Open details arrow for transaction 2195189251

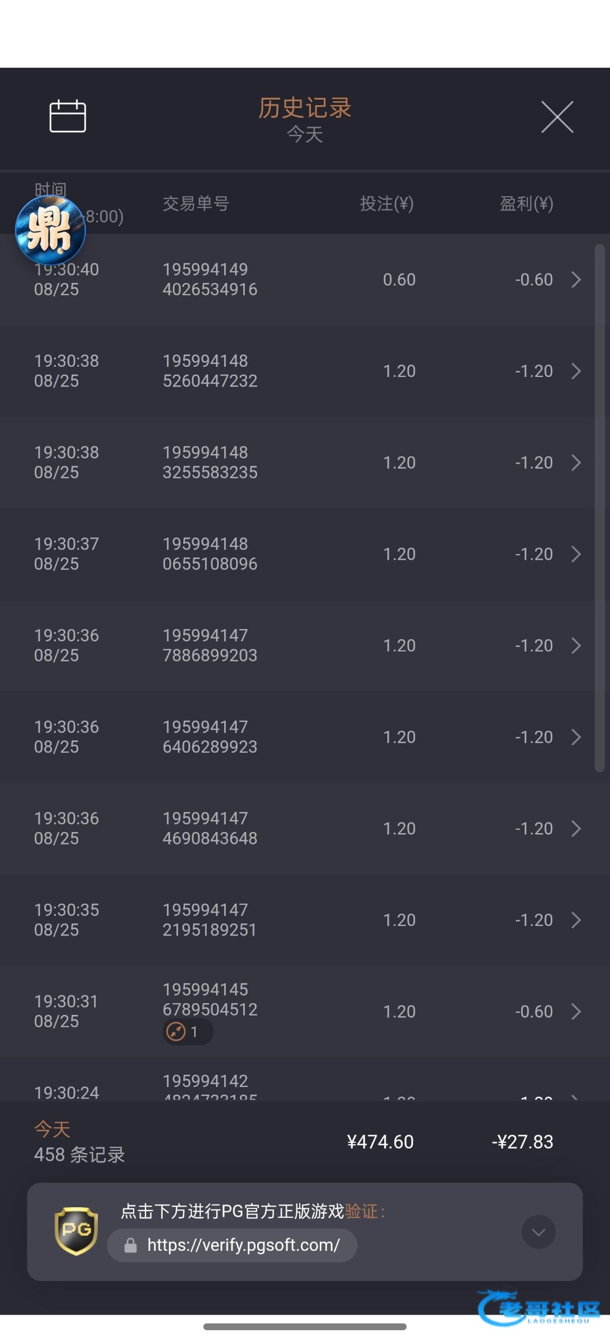click(x=576, y=920)
